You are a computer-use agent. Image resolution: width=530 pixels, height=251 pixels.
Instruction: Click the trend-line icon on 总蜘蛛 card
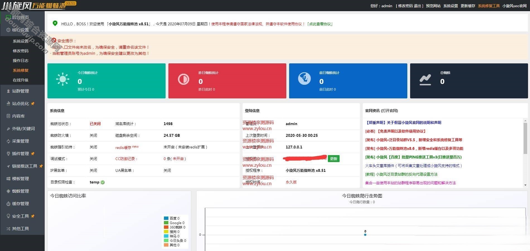click(425, 80)
